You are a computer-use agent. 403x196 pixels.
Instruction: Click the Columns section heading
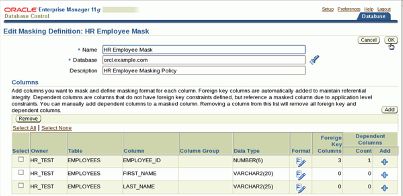[x=25, y=82]
